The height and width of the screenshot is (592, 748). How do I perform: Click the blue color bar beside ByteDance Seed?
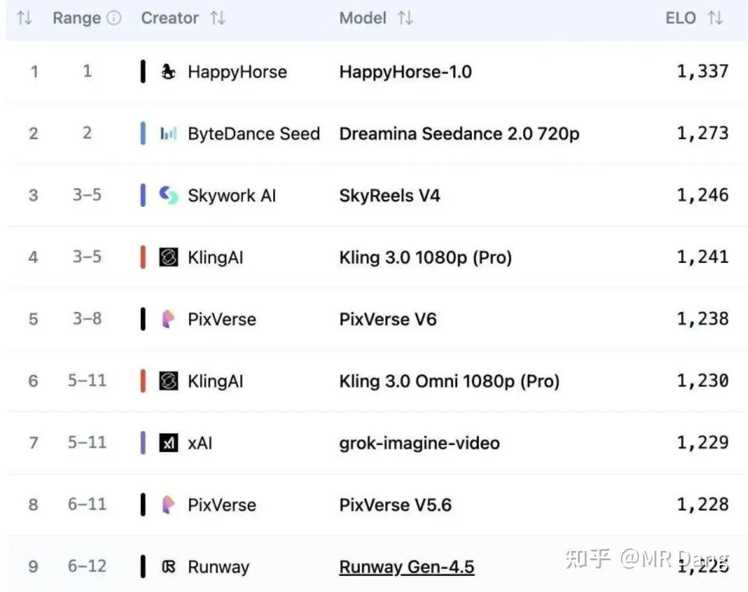pos(143,133)
